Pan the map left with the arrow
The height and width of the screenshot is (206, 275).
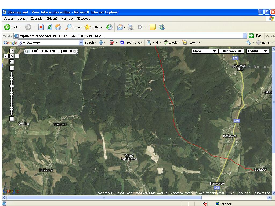coord(7,56)
